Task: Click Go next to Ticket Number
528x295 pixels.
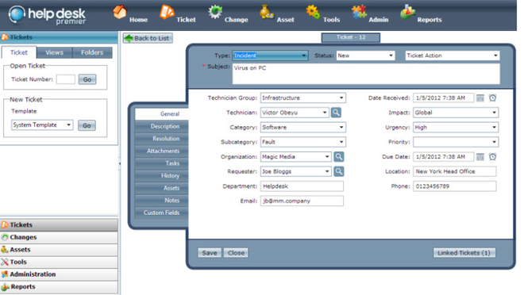Action: pos(87,79)
